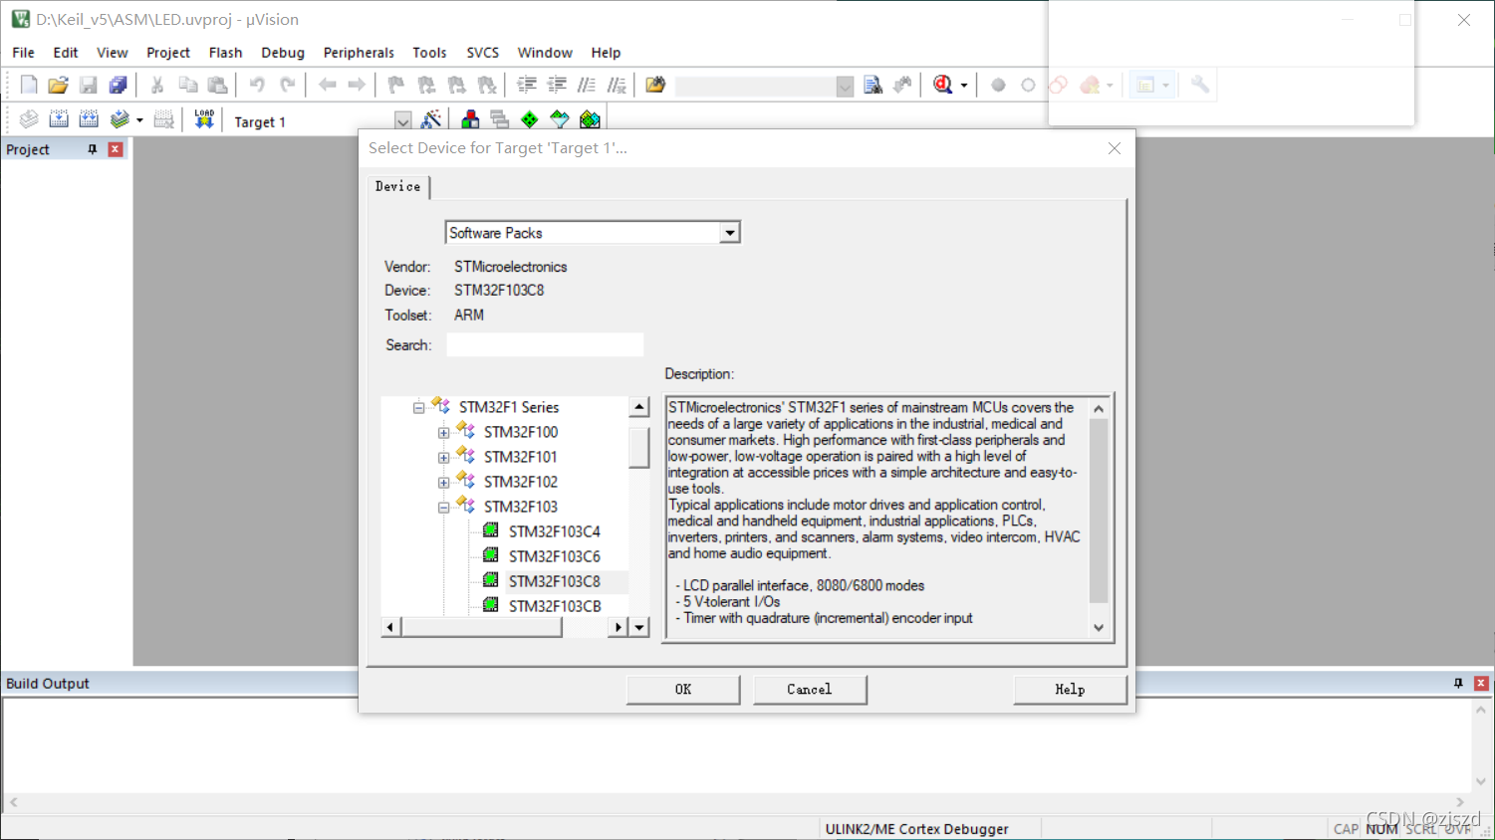Click device tree scroll-down arrow

[x=639, y=627]
